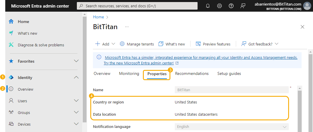313x132 pixels.
Task: Collapse the Identity section
Action: pos(76,78)
